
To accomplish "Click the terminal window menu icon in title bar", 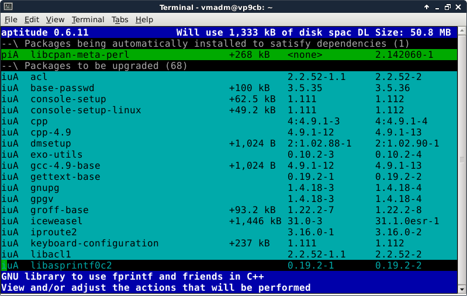I will point(8,6).
